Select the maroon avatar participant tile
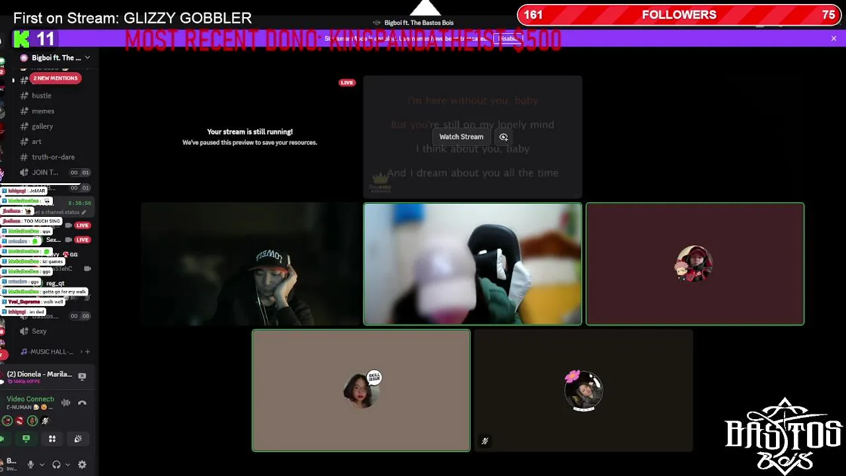 (695, 264)
